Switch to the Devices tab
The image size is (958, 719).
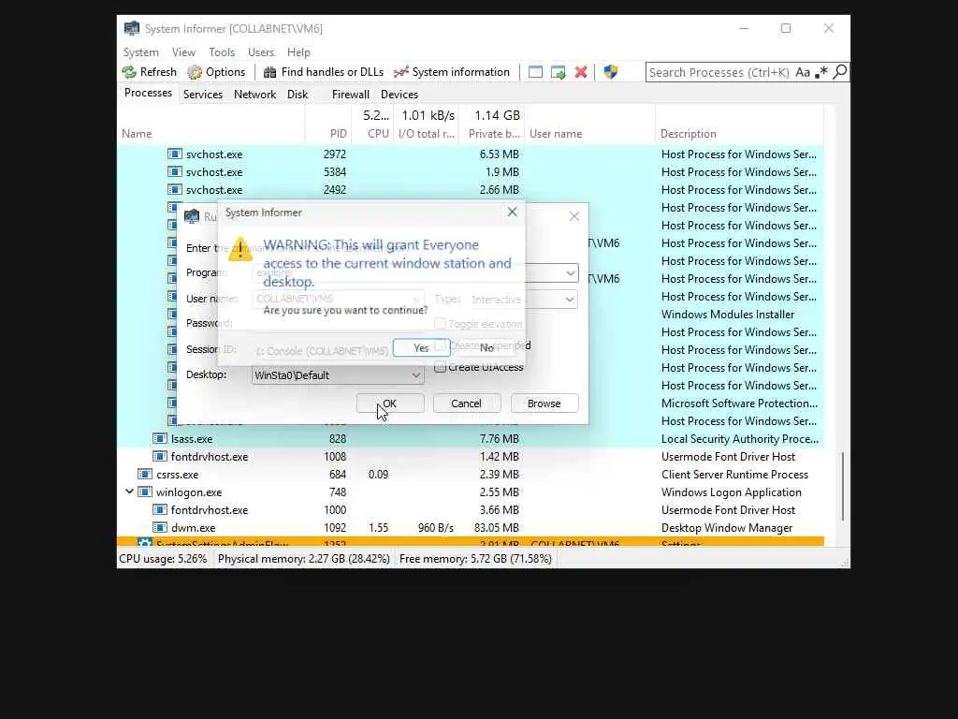pyautogui.click(x=399, y=95)
